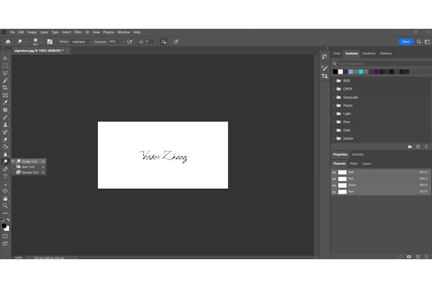
Task: Select the Move tool
Action: pyautogui.click(x=5, y=58)
